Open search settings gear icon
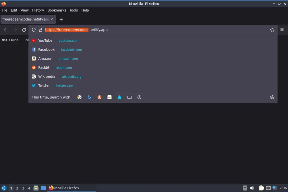288x192 pixels. point(272,97)
